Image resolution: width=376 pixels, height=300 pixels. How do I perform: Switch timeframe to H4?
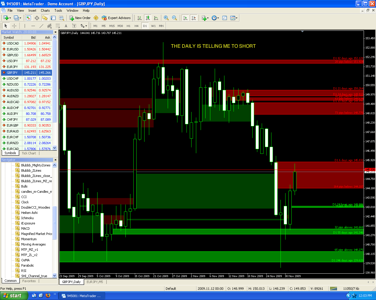coord(137,26)
